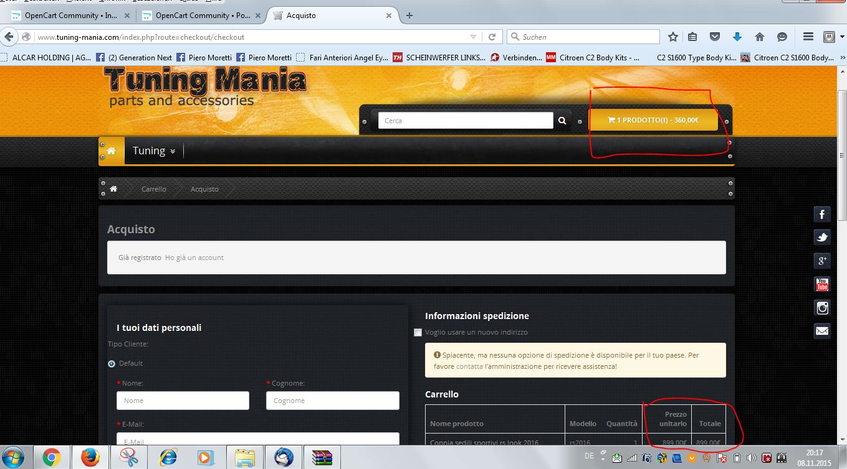Switch to the first OpenCart Community tab

(x=70, y=16)
